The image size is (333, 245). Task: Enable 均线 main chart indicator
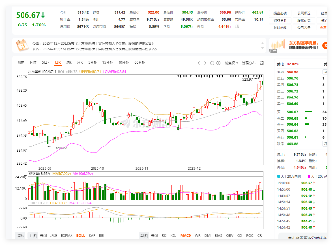tap(54, 235)
